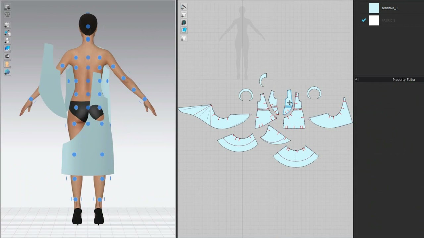Image resolution: width=424 pixels, height=238 pixels.
Task: Click the blue 2D fabric texture icon
Action: click(184, 30)
